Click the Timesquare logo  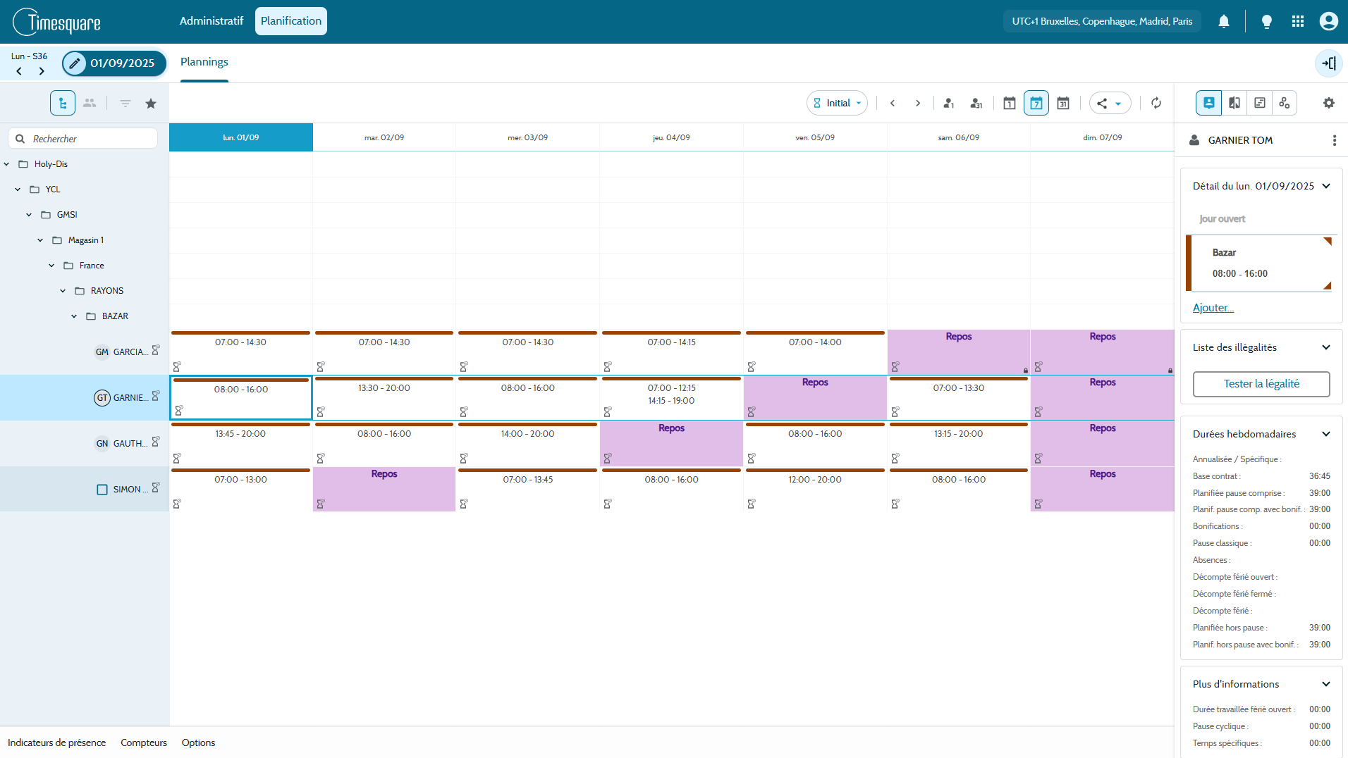[x=57, y=22]
